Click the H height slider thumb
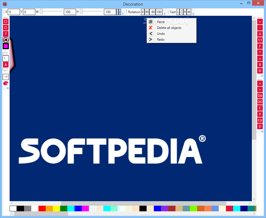Viewport: 266px width, 218px height. (x=81, y=12)
